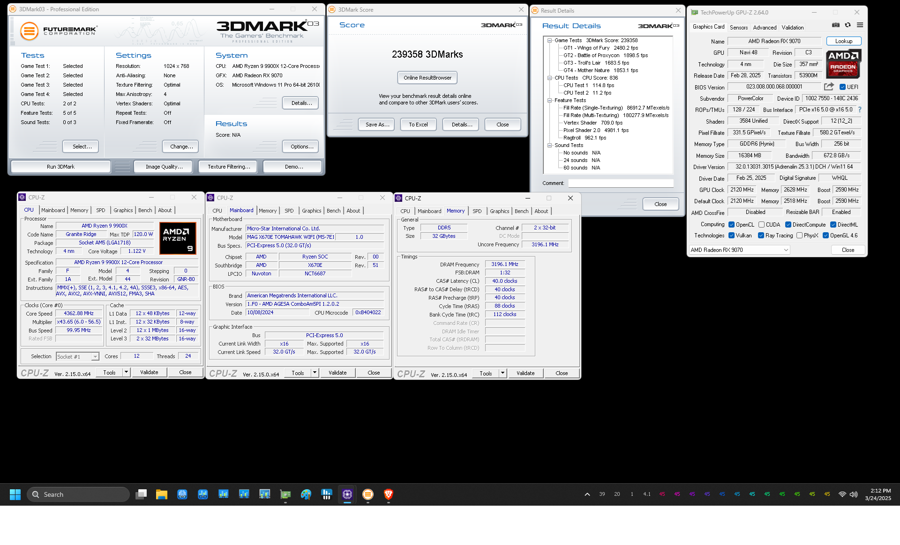
Task: Open the Windows Start menu
Action: pos(15,494)
